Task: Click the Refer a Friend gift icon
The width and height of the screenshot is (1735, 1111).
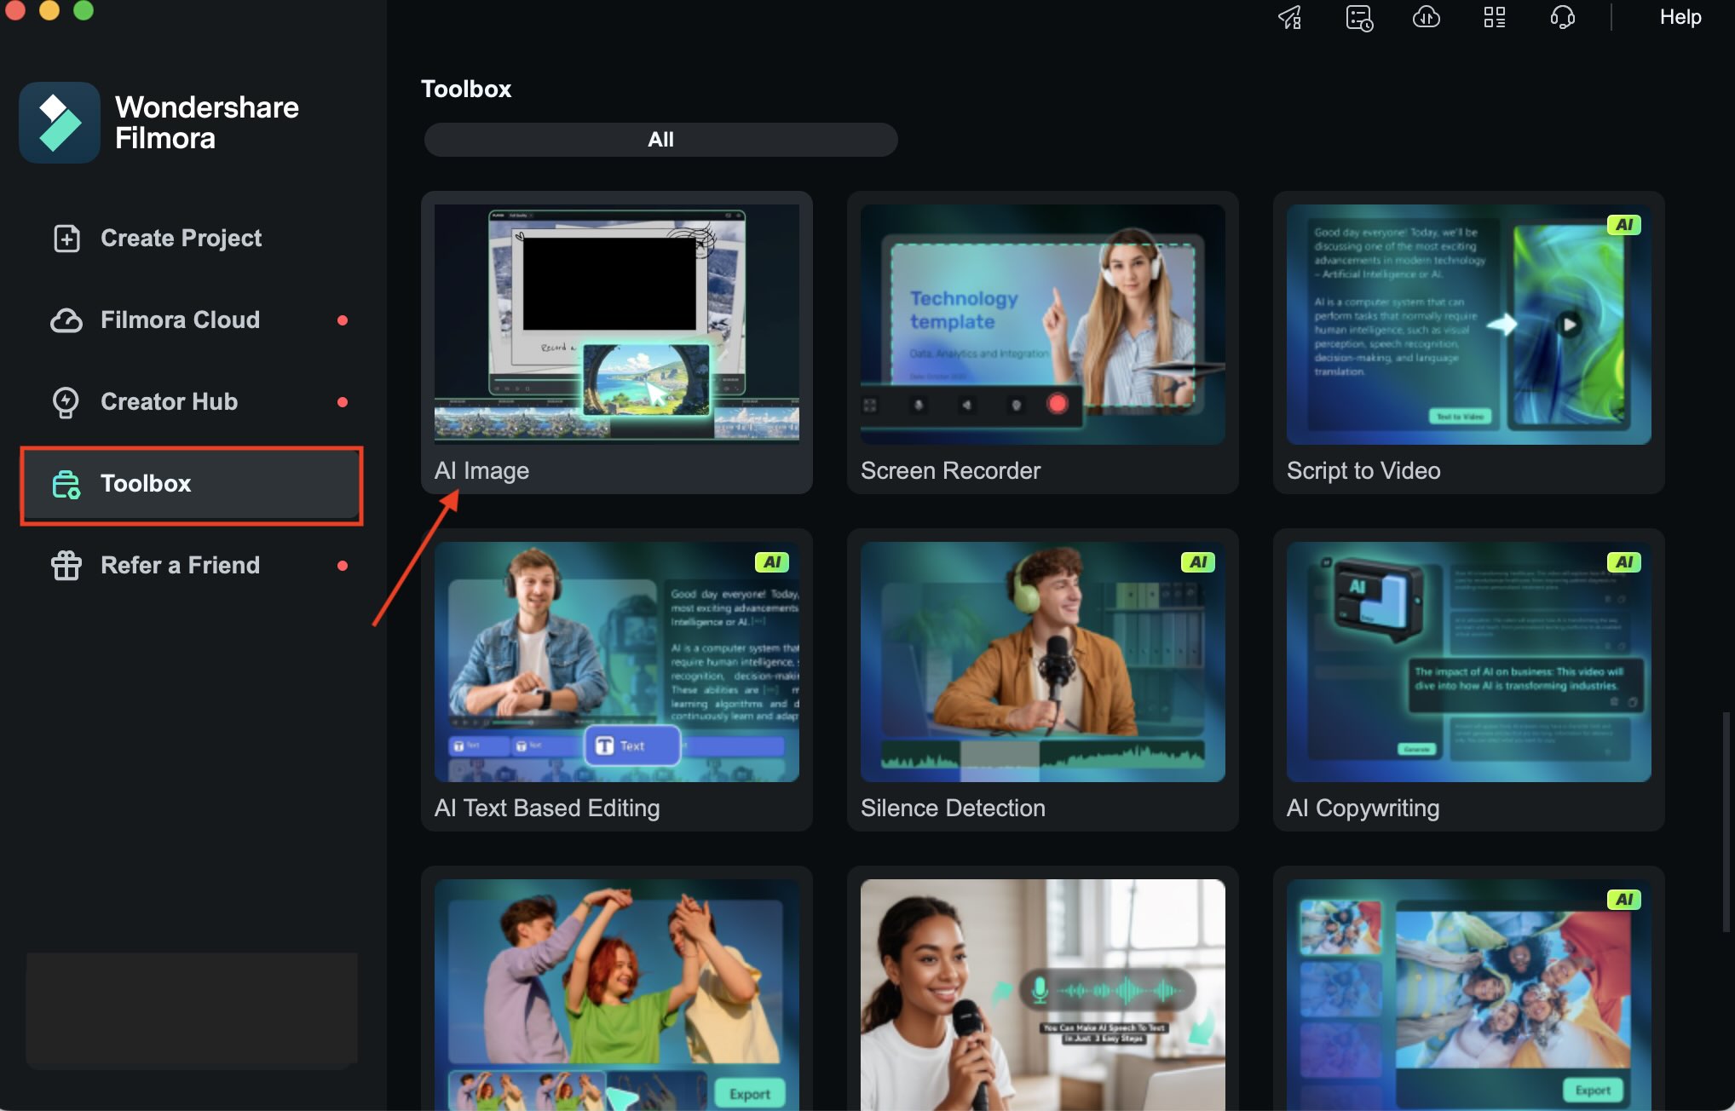Action: coord(66,565)
